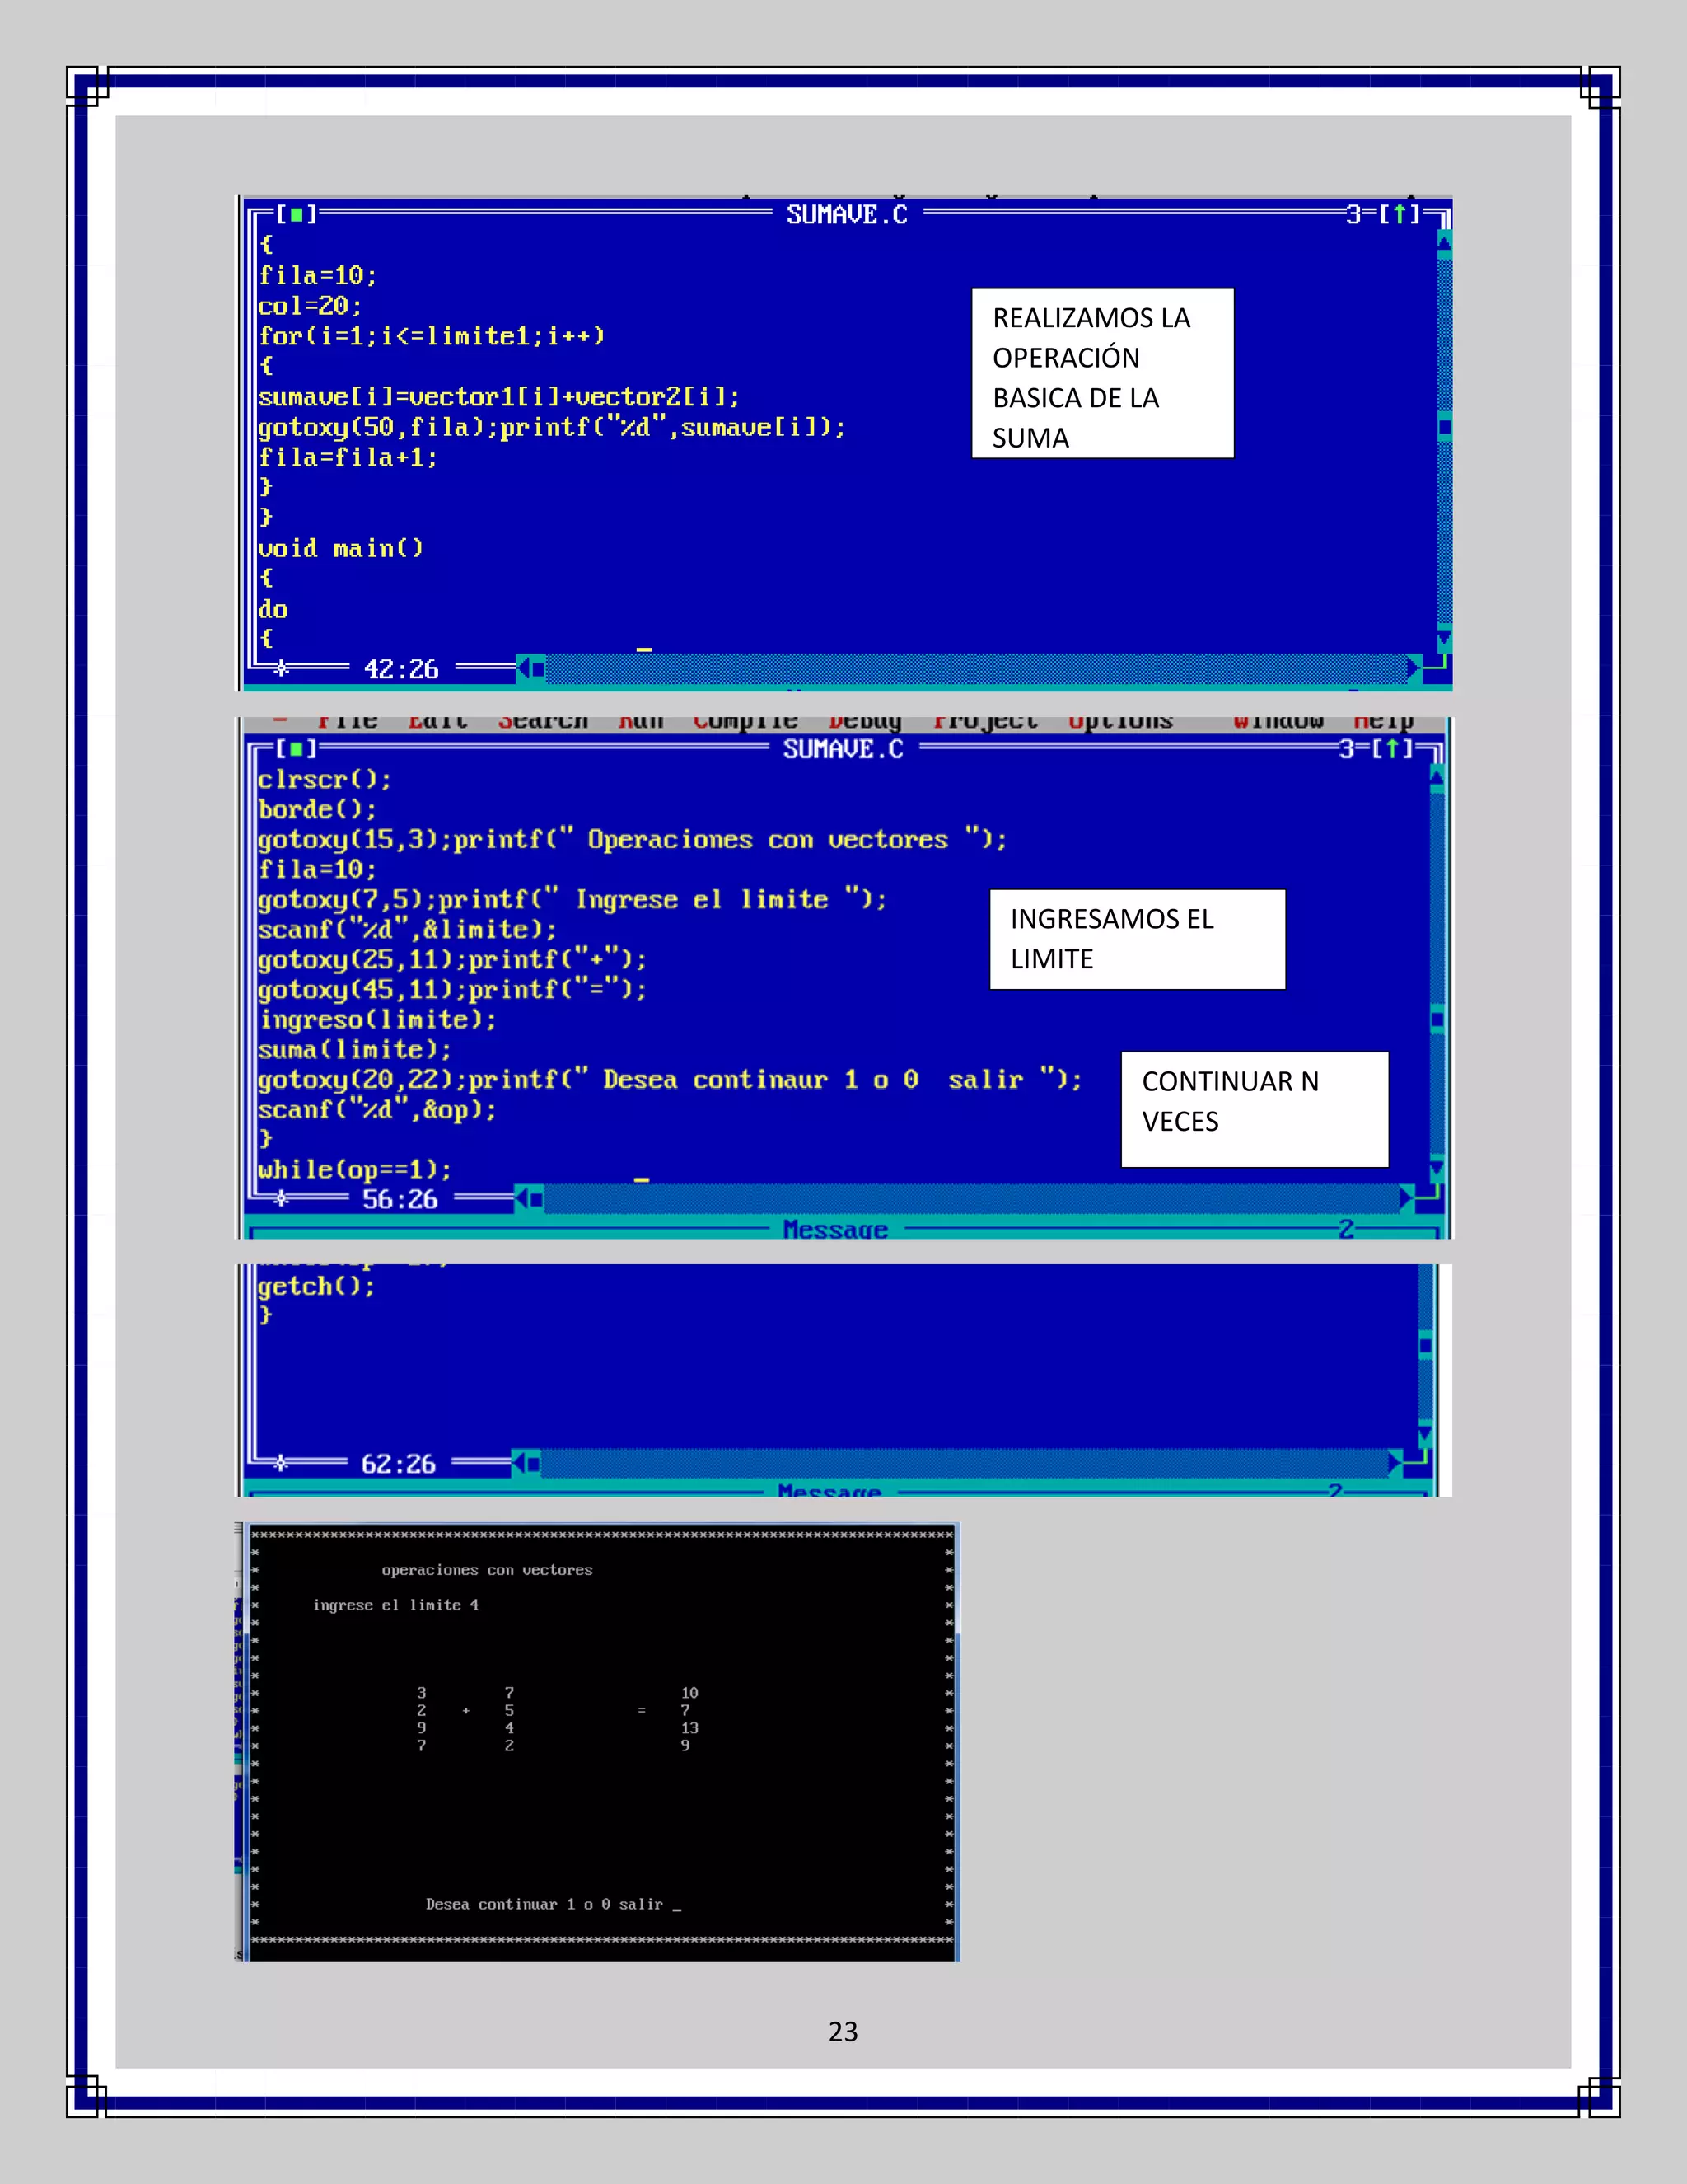Click scroll-down arrow in middle editor window
Screen dimensions: 1687x2184
click(1437, 1168)
